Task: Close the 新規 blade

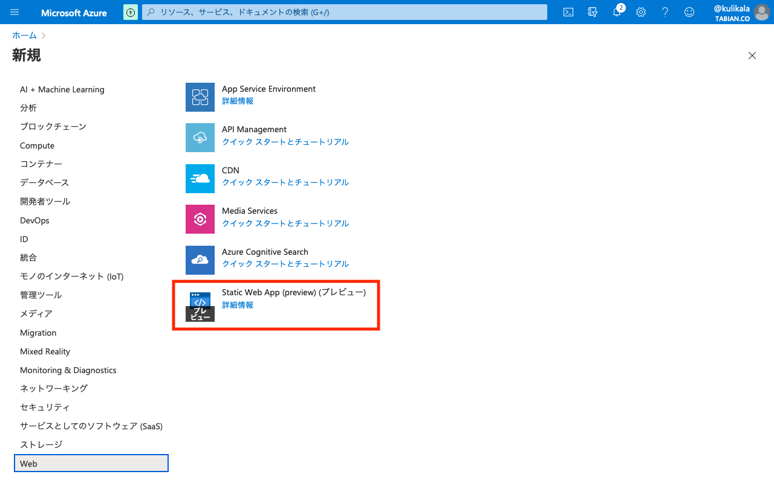Action: point(752,56)
